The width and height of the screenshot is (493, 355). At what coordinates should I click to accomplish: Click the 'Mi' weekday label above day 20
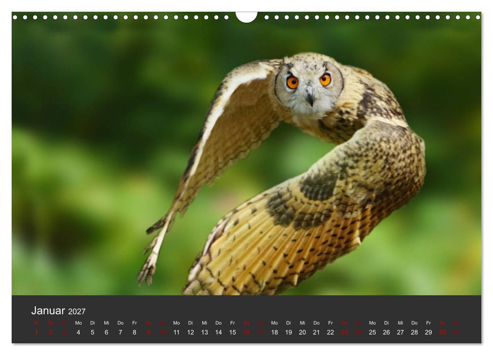(x=303, y=323)
